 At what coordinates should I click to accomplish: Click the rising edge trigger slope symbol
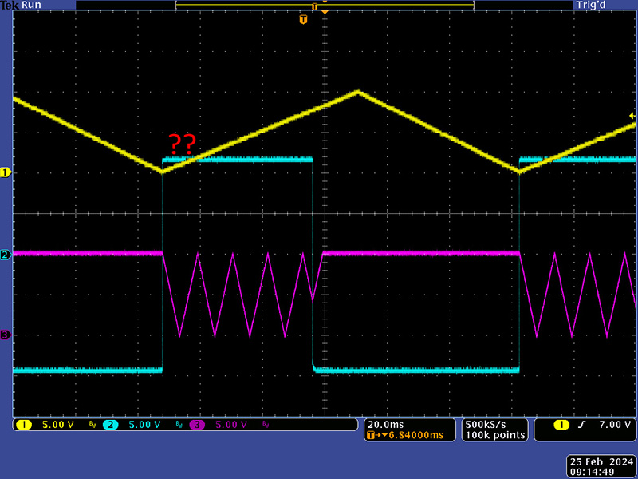click(581, 425)
